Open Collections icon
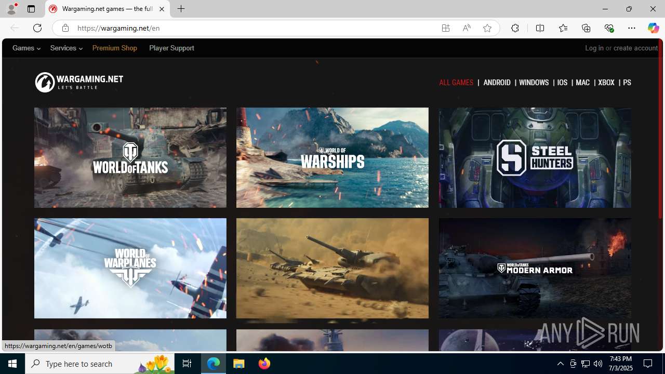 point(586,28)
